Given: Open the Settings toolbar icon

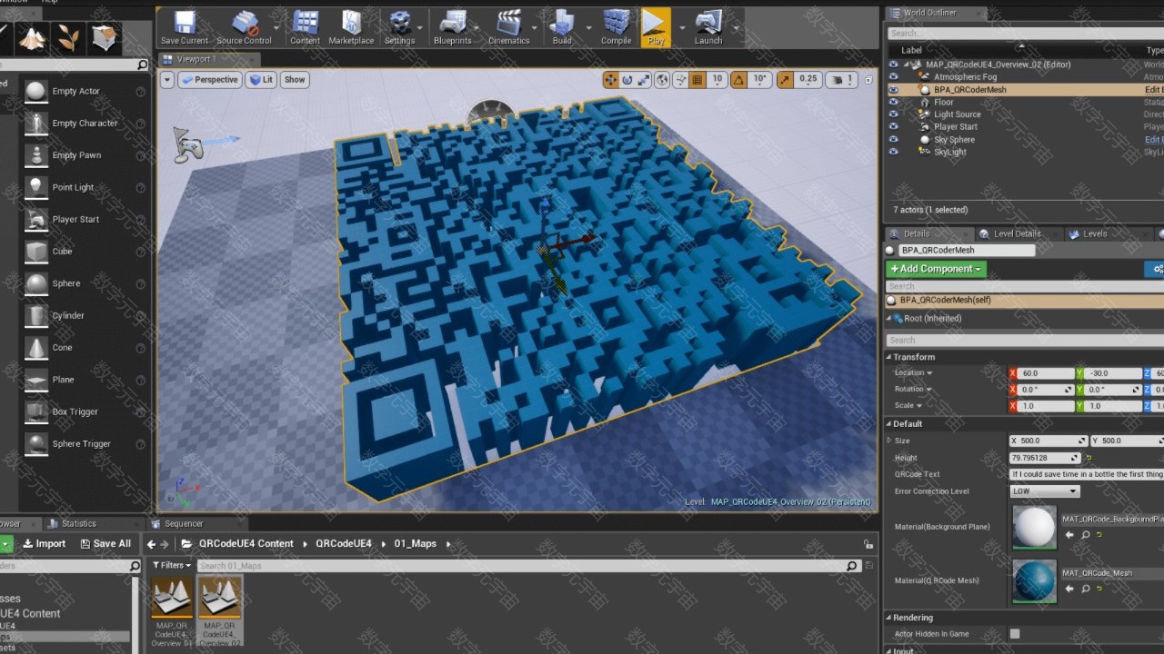Looking at the screenshot, I should (399, 27).
